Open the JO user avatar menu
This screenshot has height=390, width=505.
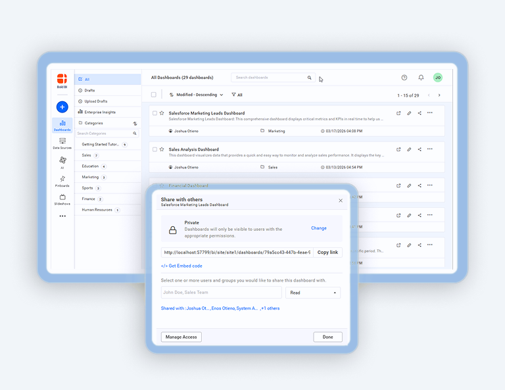[438, 78]
